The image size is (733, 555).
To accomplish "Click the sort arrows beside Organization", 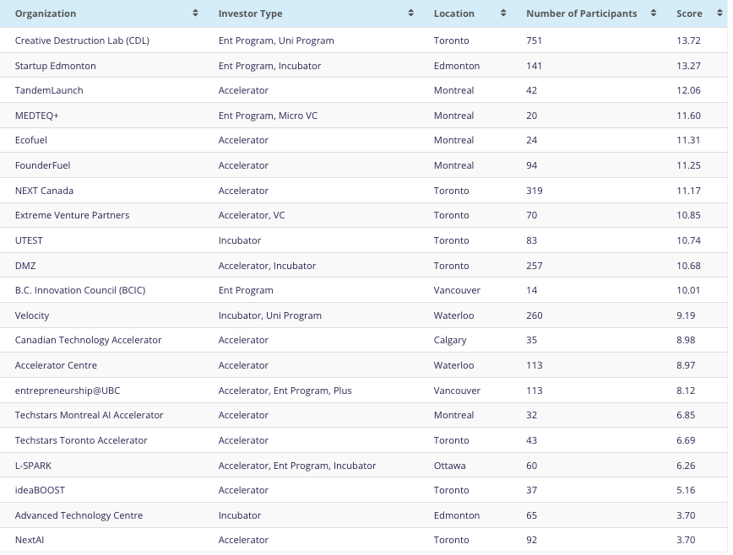I will point(196,13).
